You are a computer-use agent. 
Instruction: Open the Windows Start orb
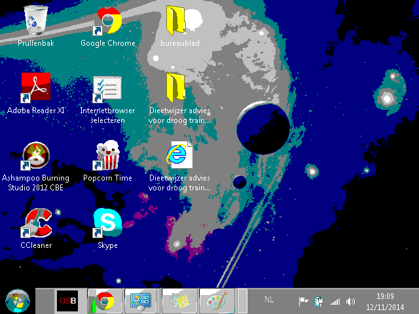pos(18,301)
